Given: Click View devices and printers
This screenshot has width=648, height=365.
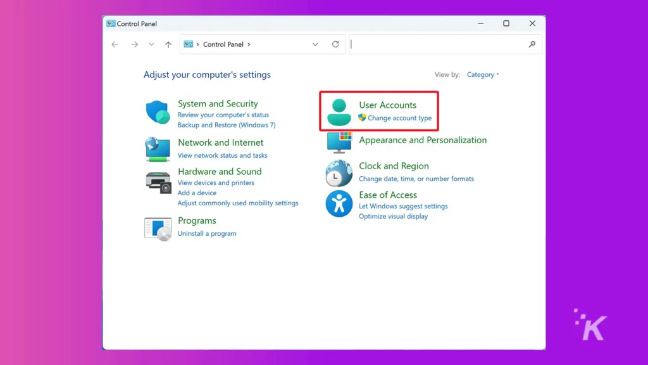Looking at the screenshot, I should (x=216, y=182).
